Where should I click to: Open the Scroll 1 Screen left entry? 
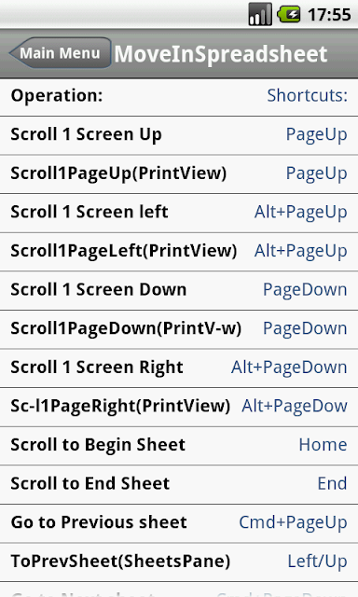pyautogui.click(x=179, y=213)
